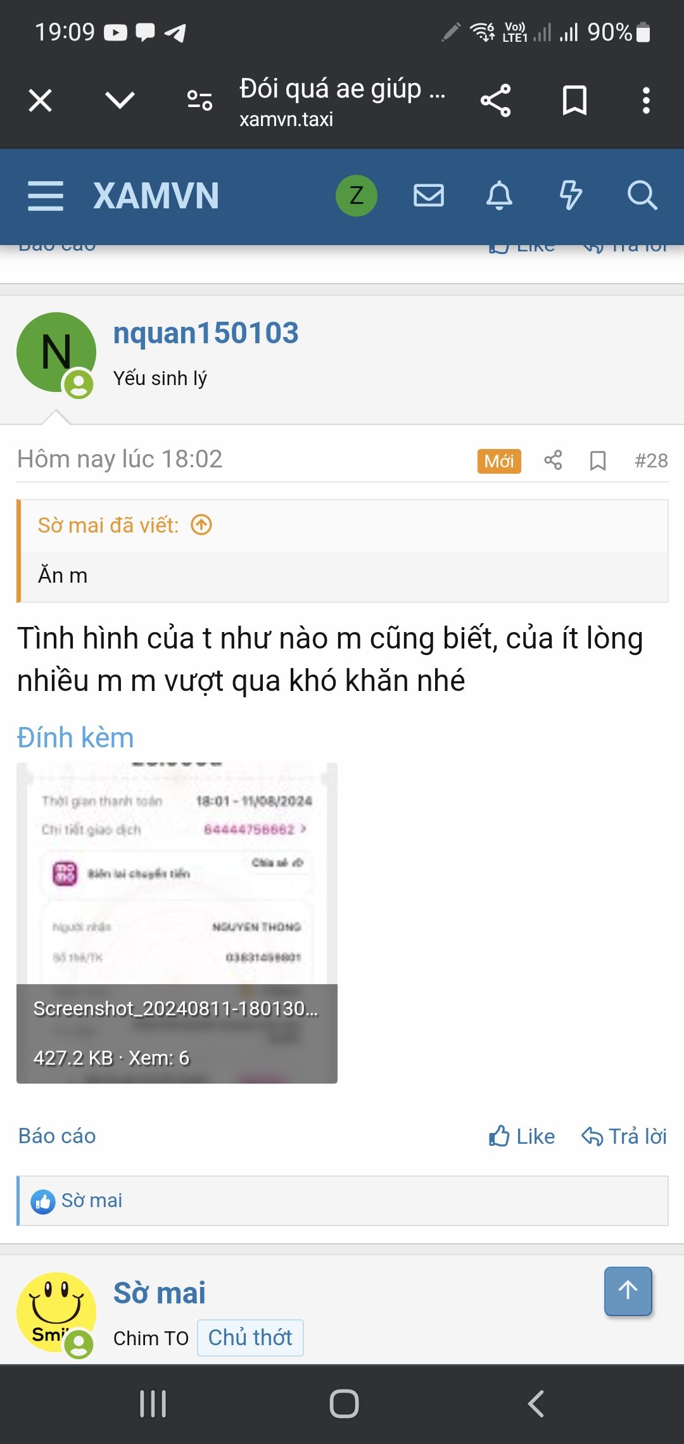684x1444 pixels.
Task: Expand the browser tab chevron dropdown
Action: click(x=120, y=100)
